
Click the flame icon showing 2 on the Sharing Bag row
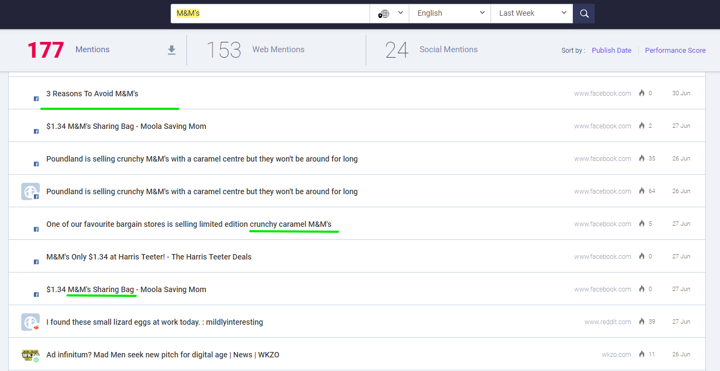coord(642,126)
